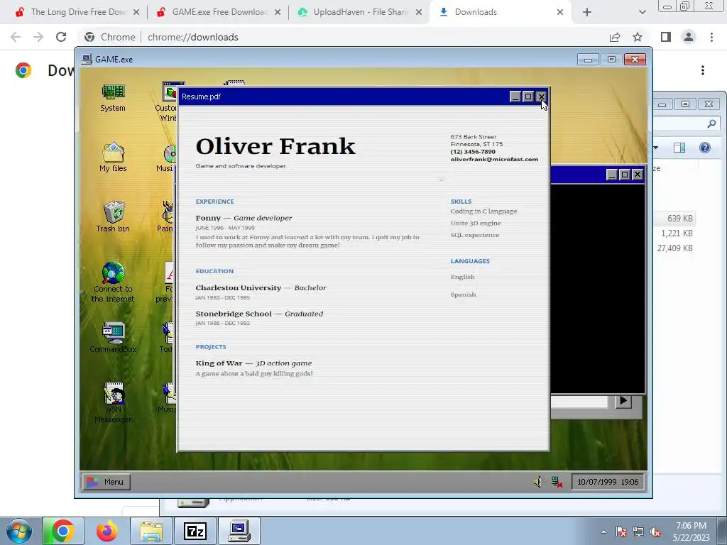The width and height of the screenshot is (727, 545).
Task: Bookmark this page with the star
Action: [x=638, y=37]
